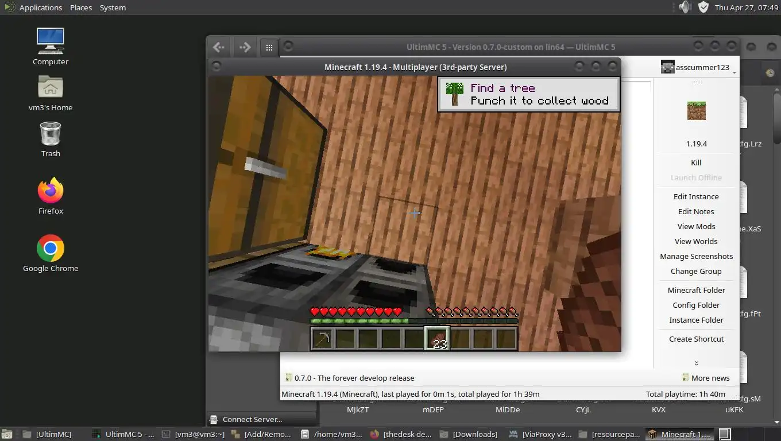Switch to [resourcepa... taskbar item
Image resolution: width=781 pixels, height=441 pixels.
tap(610, 434)
